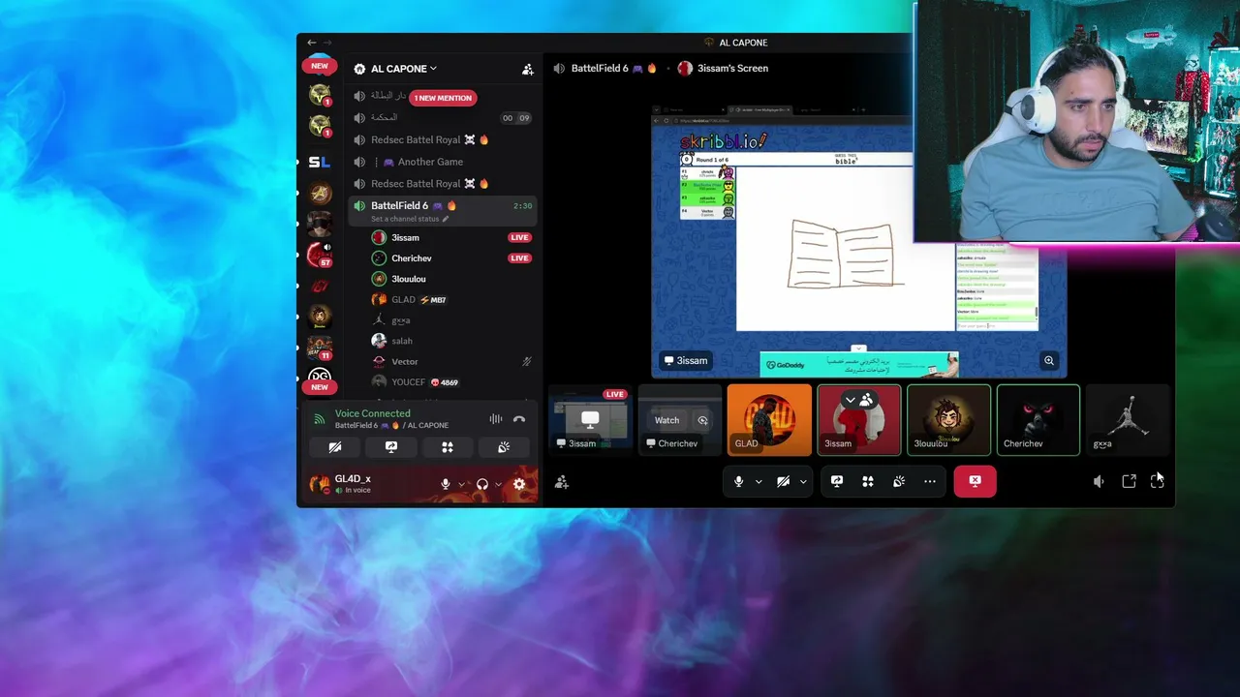Open input device options arrow in user panel
Image resolution: width=1240 pixels, height=697 pixels.
tap(462, 484)
